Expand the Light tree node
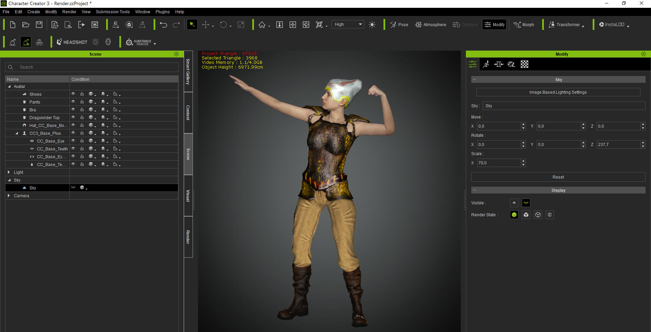 click(x=9, y=172)
